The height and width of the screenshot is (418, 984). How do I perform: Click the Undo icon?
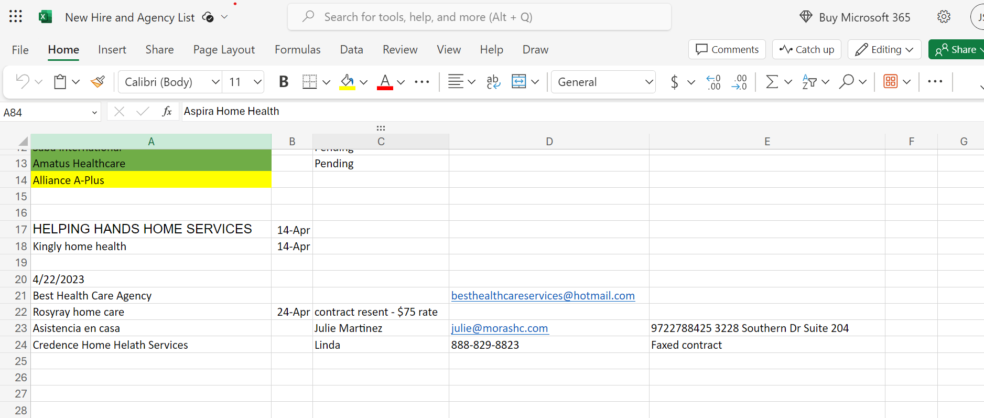click(22, 82)
